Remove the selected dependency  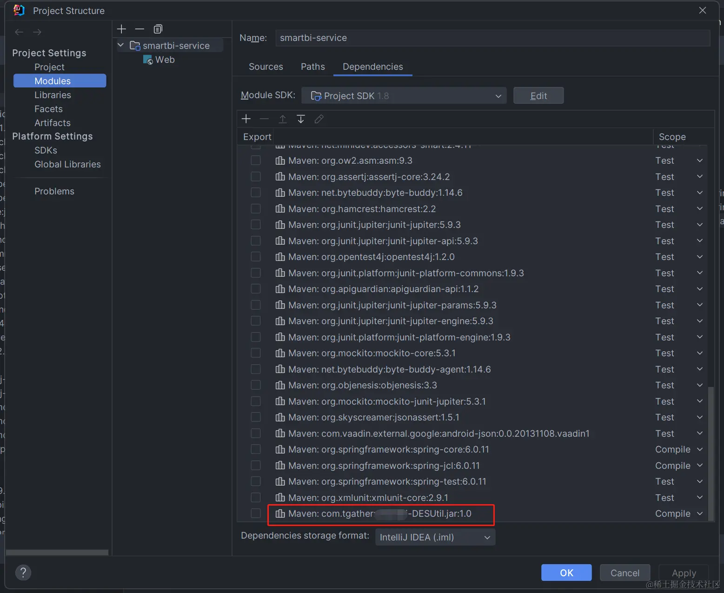[x=264, y=119]
